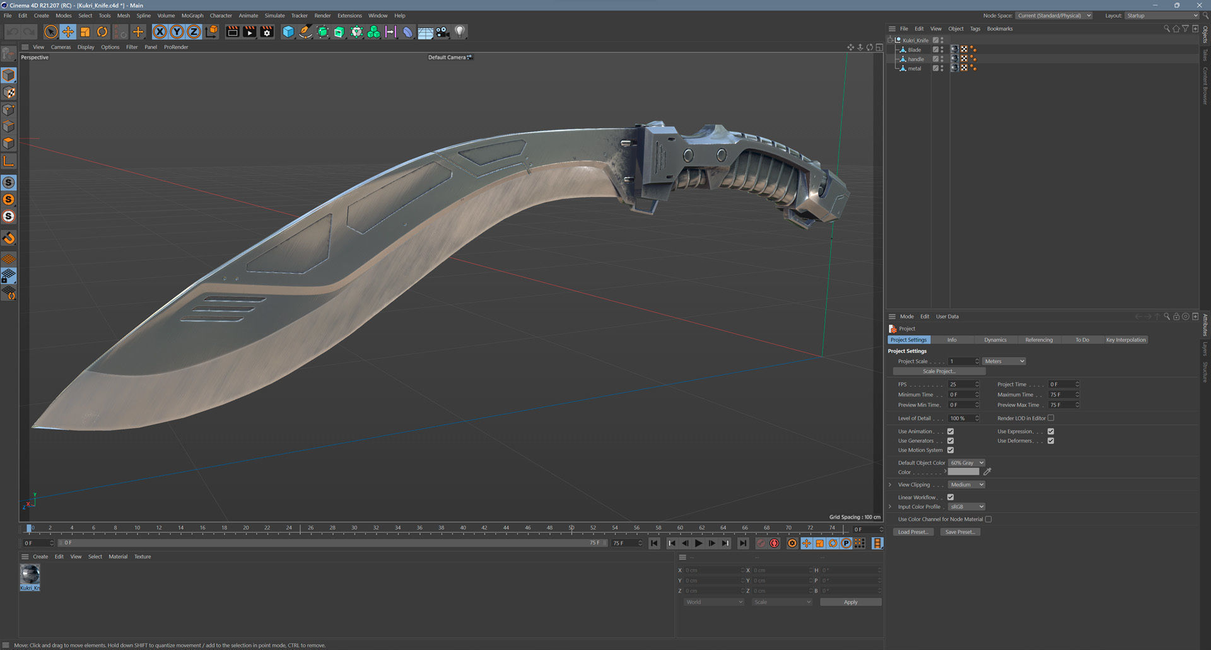Open Edit Render Settings icon
This screenshot has height=650, width=1211.
(267, 32)
